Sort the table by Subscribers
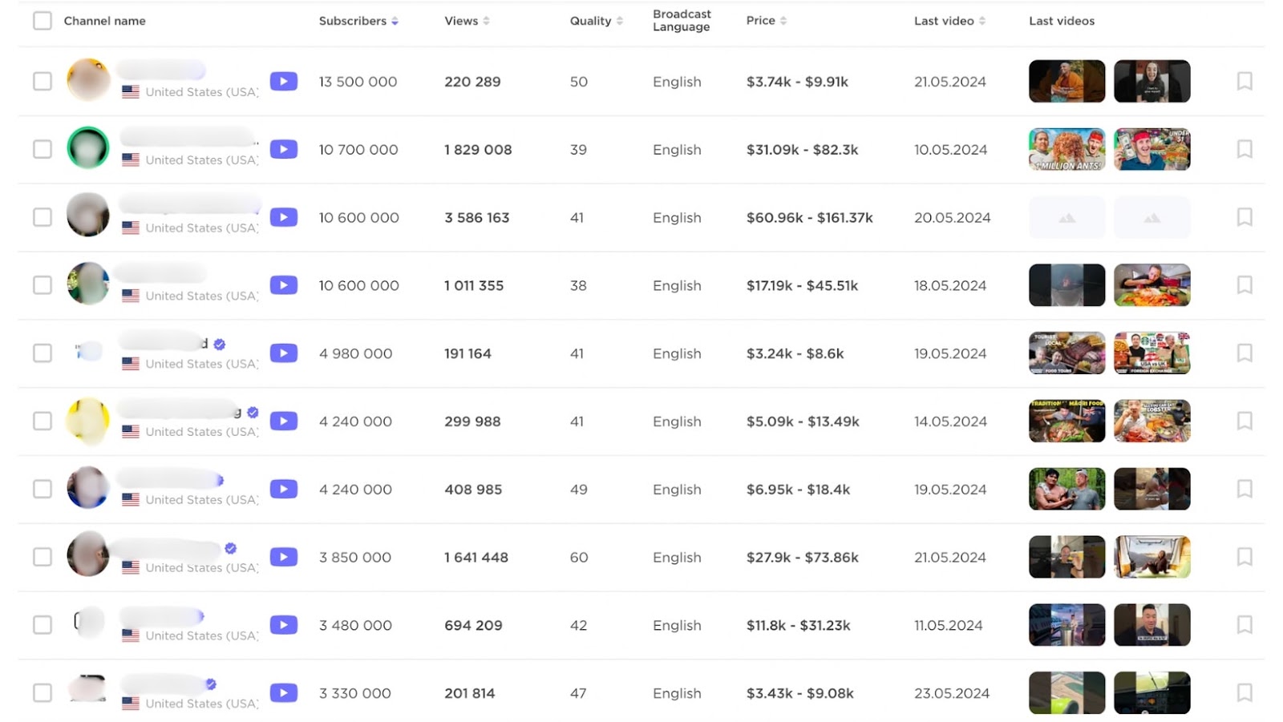Image resolution: width=1283 pixels, height=722 pixels. coord(354,21)
